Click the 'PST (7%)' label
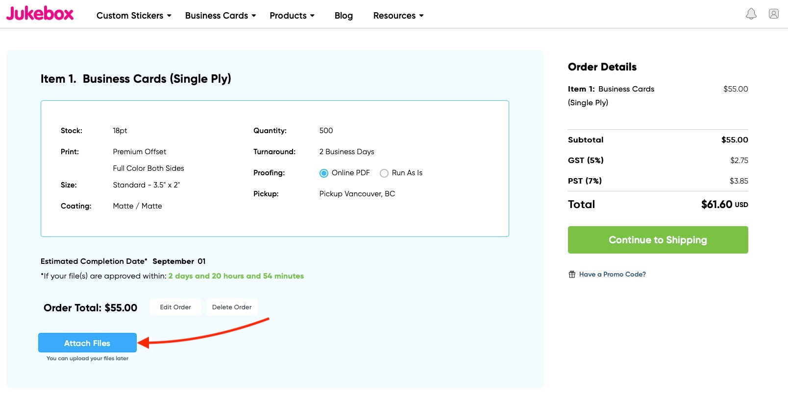The height and width of the screenshot is (419, 788). tap(585, 181)
